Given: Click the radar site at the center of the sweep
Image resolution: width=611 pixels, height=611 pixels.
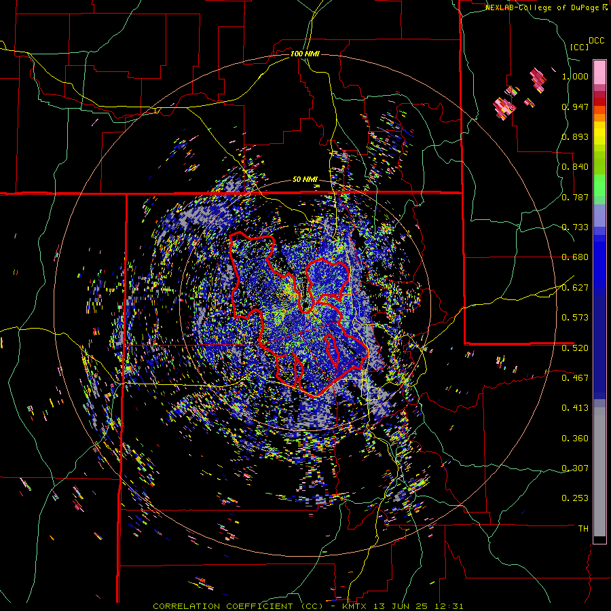Looking at the screenshot, I should pos(305,303).
